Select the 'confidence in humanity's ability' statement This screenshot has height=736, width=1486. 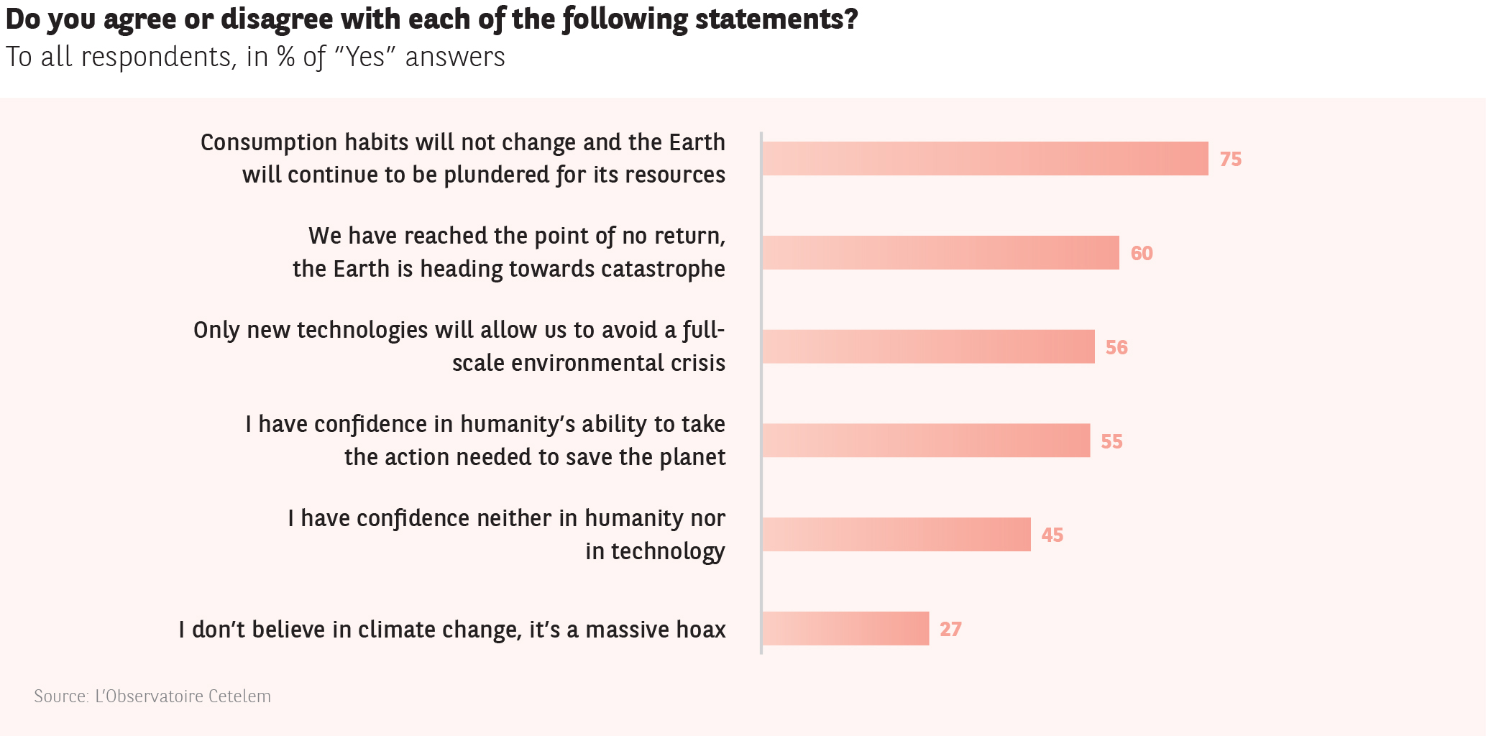(x=485, y=440)
